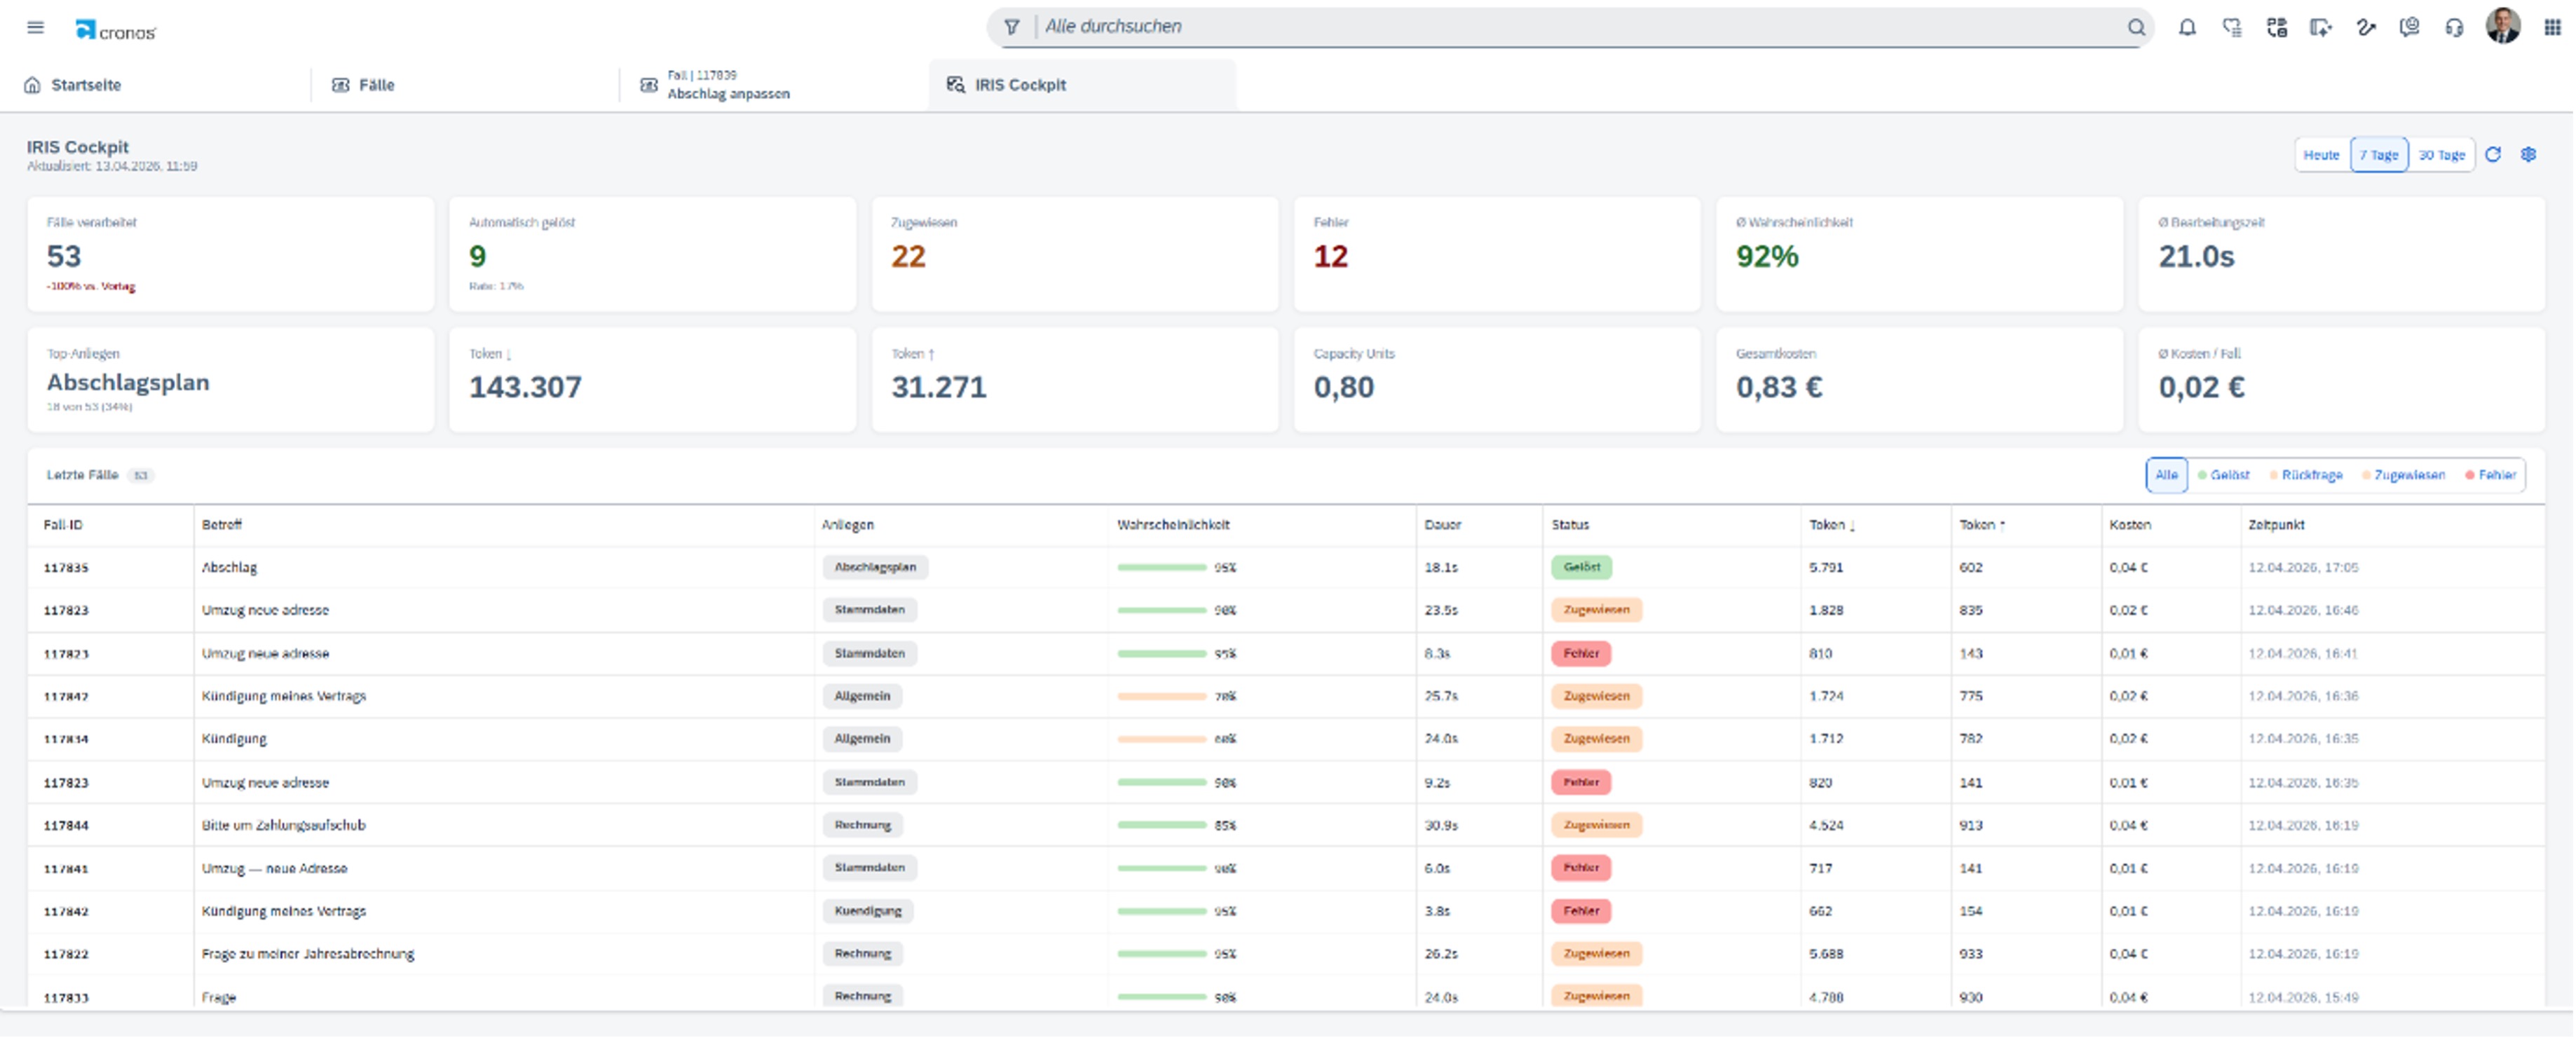The image size is (2576, 1038).
Task: Click the magnifier search icon
Action: click(2135, 27)
